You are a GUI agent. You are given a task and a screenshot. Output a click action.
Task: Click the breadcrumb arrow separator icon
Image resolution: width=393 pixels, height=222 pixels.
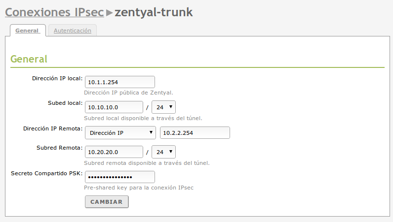point(110,12)
